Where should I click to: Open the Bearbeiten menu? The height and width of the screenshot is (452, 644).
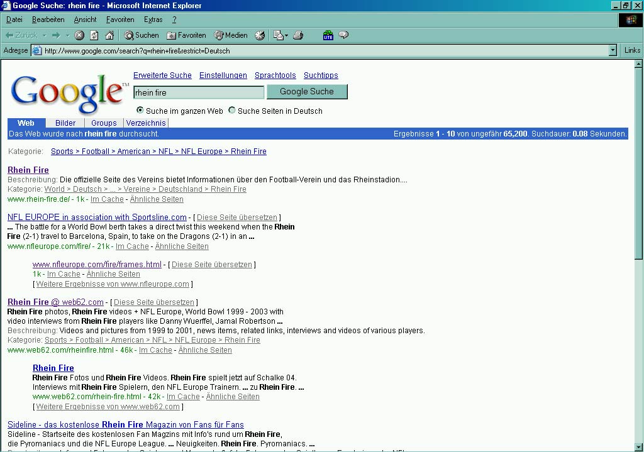[x=48, y=19]
